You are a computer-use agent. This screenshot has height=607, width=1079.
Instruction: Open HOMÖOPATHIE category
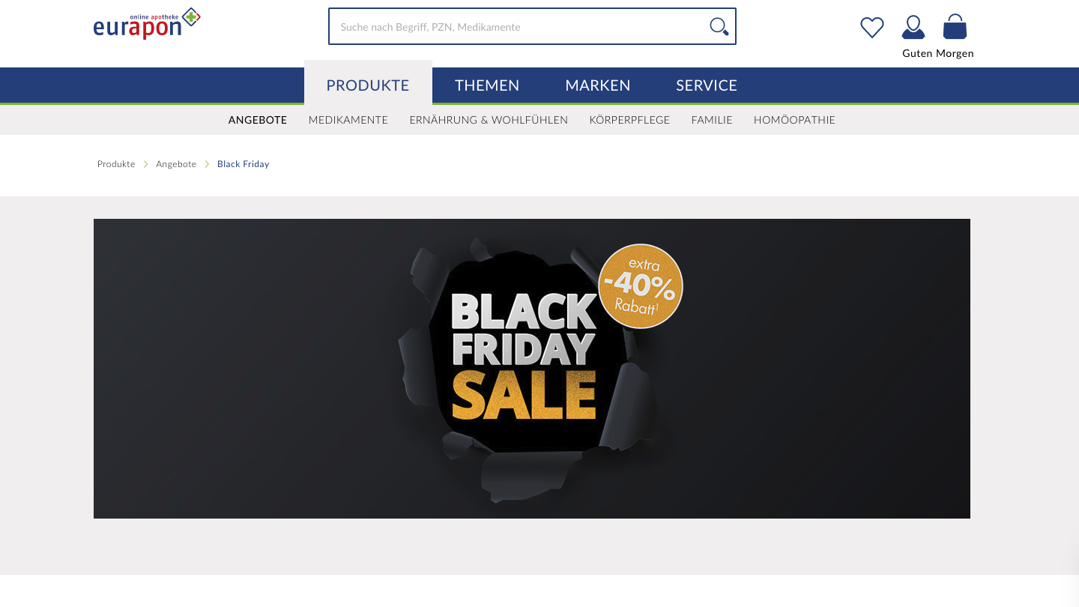pos(794,120)
